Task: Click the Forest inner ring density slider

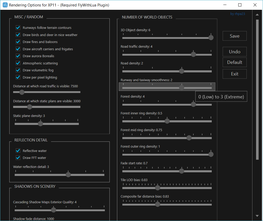Action: [167, 120]
